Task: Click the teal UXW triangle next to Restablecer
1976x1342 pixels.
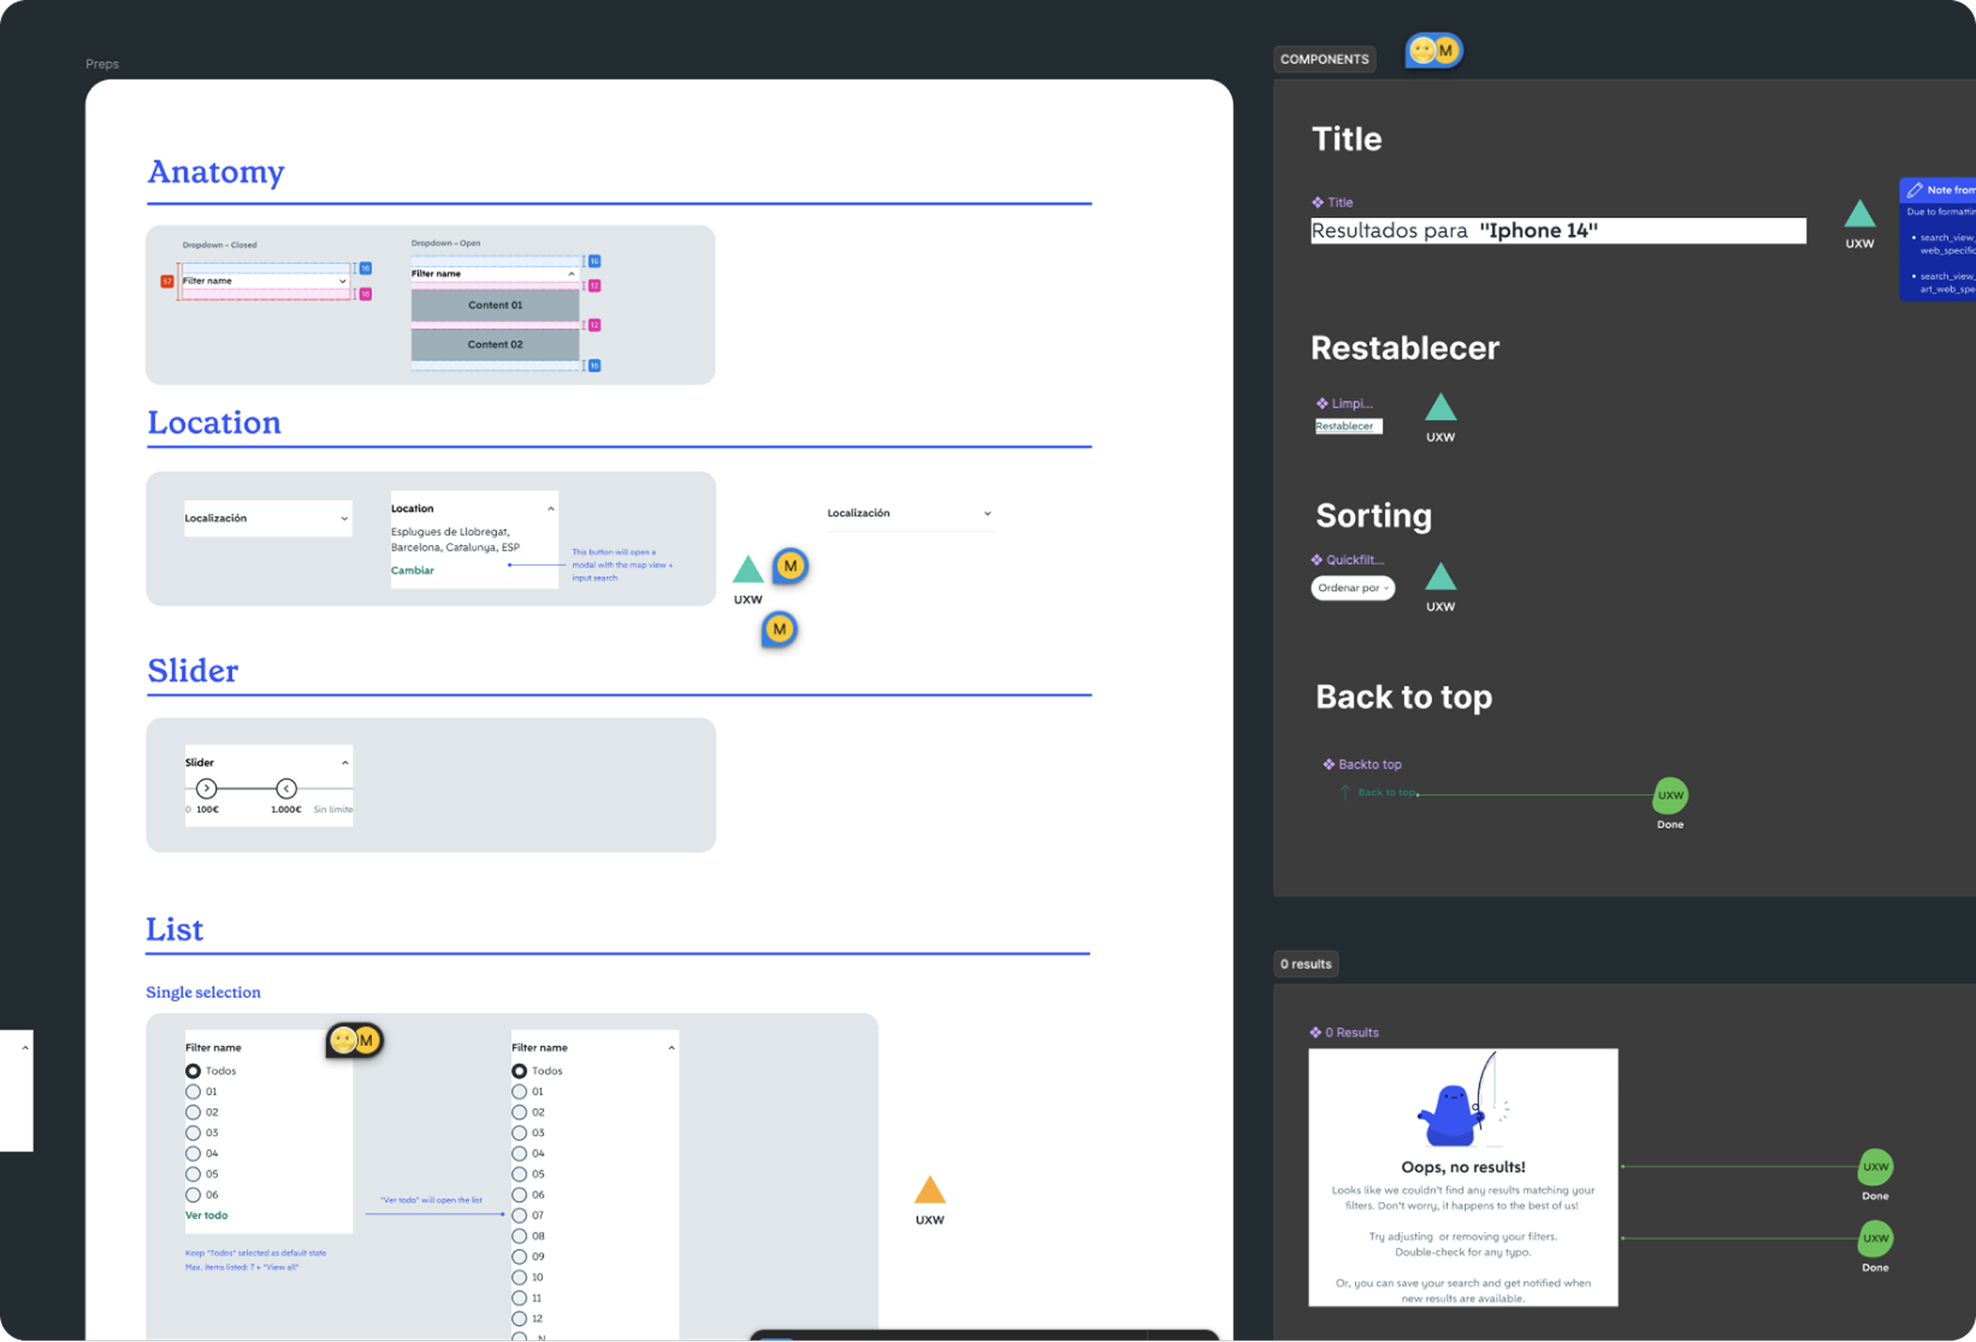Action: coord(1440,409)
